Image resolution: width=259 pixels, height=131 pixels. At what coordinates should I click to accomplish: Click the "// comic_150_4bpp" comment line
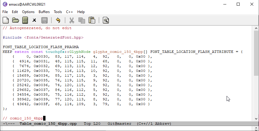click(23, 118)
